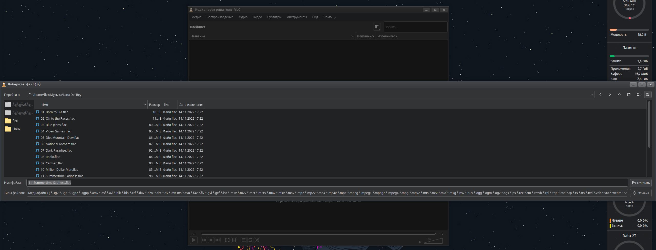
Task: Toggle the VLC playlist panel button
Action: 244,240
